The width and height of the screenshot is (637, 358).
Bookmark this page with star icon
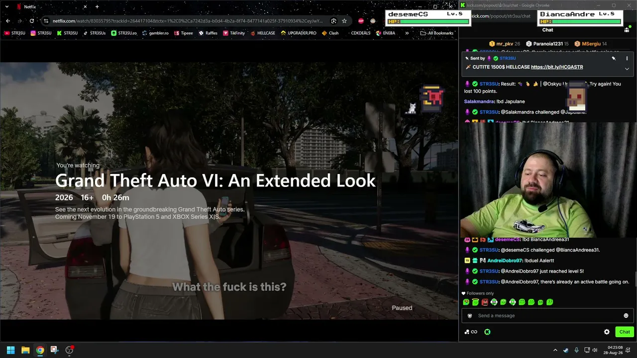pos(344,21)
